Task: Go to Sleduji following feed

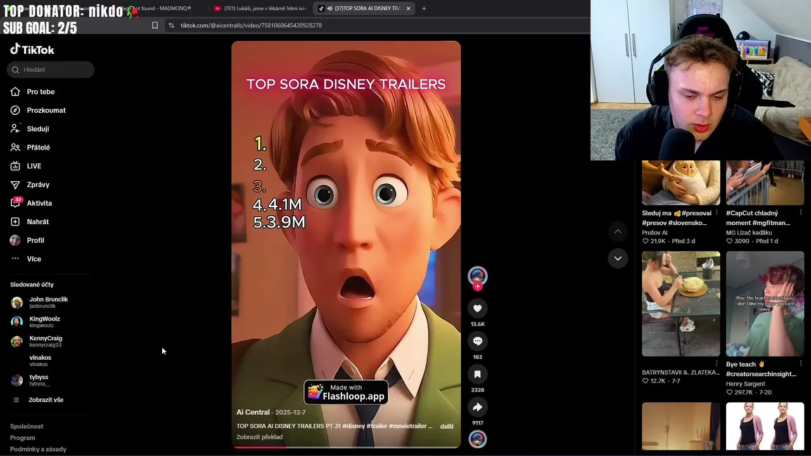Action: [x=37, y=129]
